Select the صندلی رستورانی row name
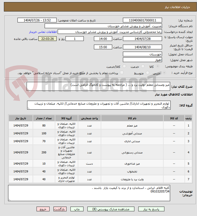The height and width of the screenshot is (216, 197). click(x=132, y=152)
